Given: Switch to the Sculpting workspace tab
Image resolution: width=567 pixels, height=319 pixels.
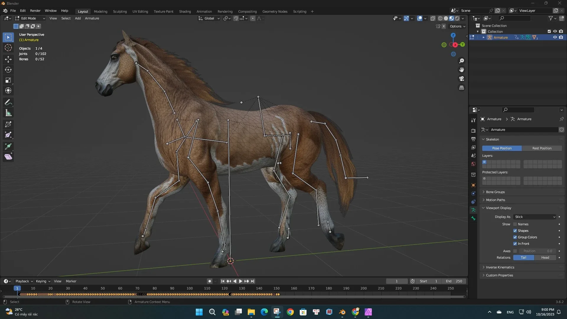Looking at the screenshot, I should pyautogui.click(x=120, y=12).
